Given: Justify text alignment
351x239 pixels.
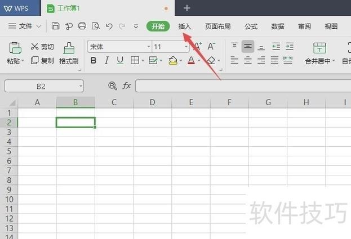Looking at the screenshot, I should [x=275, y=60].
